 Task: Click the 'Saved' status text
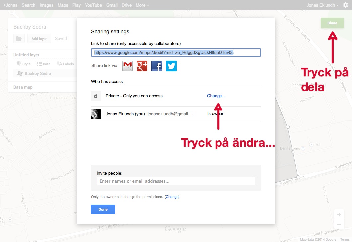click(x=61, y=38)
